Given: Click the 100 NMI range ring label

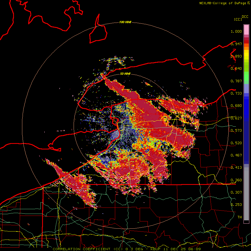Looking at the screenshot, I should (125, 22).
